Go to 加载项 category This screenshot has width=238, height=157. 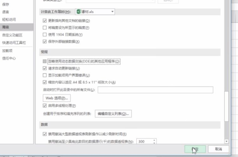7,51
